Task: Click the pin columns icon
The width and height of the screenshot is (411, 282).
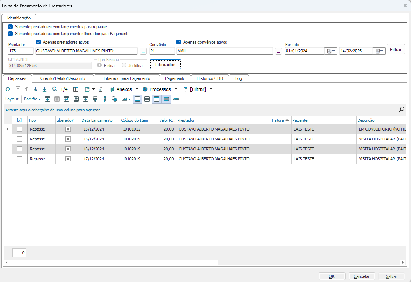Action: 105,99
